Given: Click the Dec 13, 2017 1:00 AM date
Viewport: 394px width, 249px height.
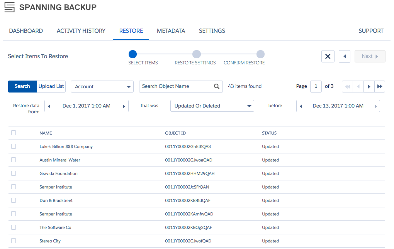Looking at the screenshot, I should click(338, 106).
